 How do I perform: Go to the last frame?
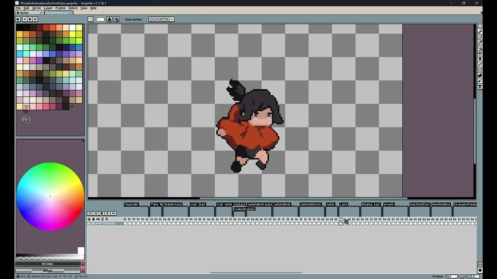pyautogui.click(x=113, y=214)
